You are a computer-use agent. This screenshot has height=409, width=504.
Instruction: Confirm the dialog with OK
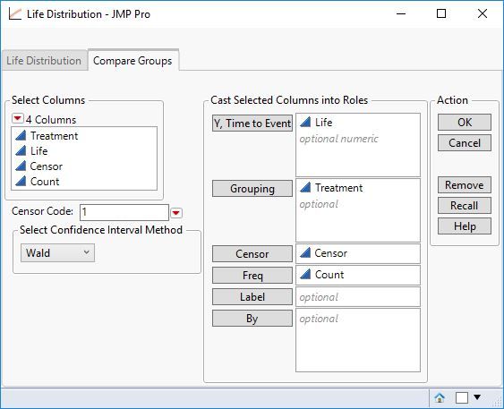pos(465,122)
